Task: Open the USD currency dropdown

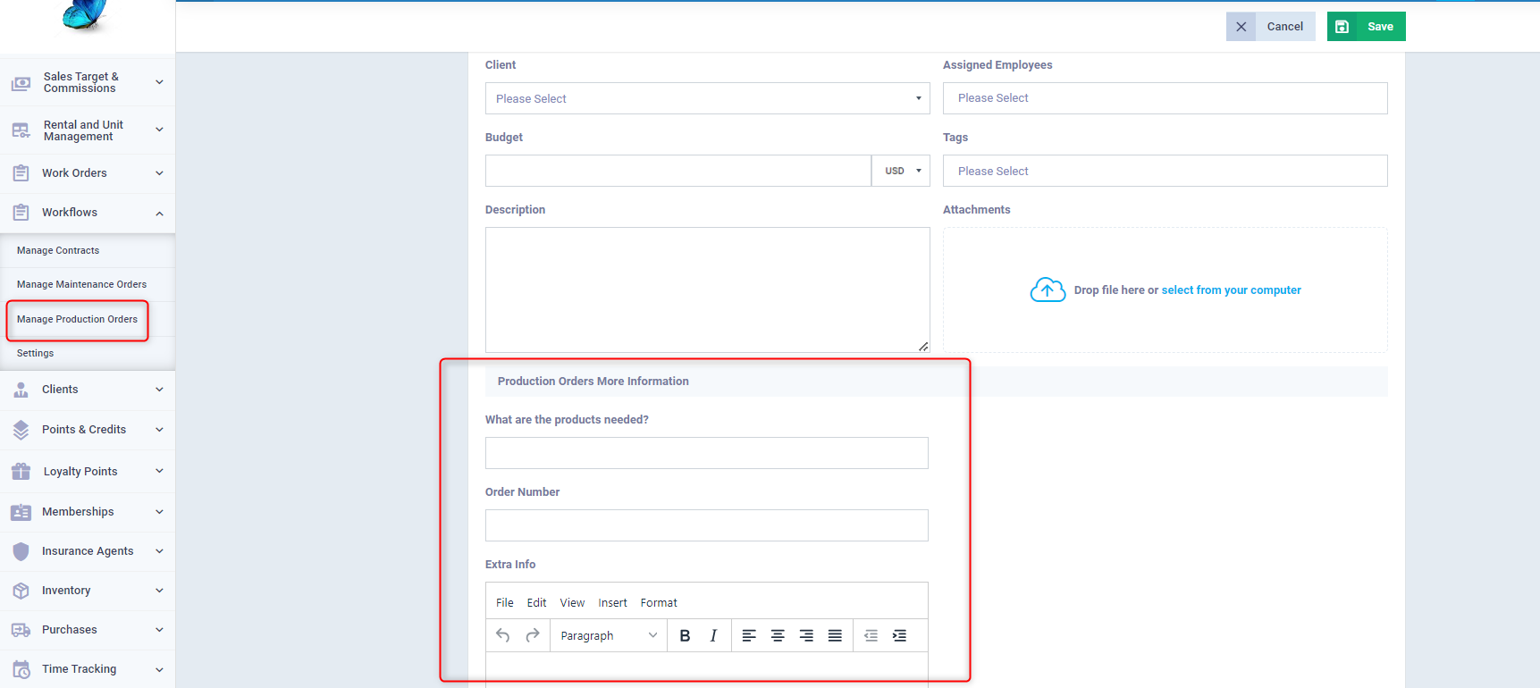Action: 901,171
